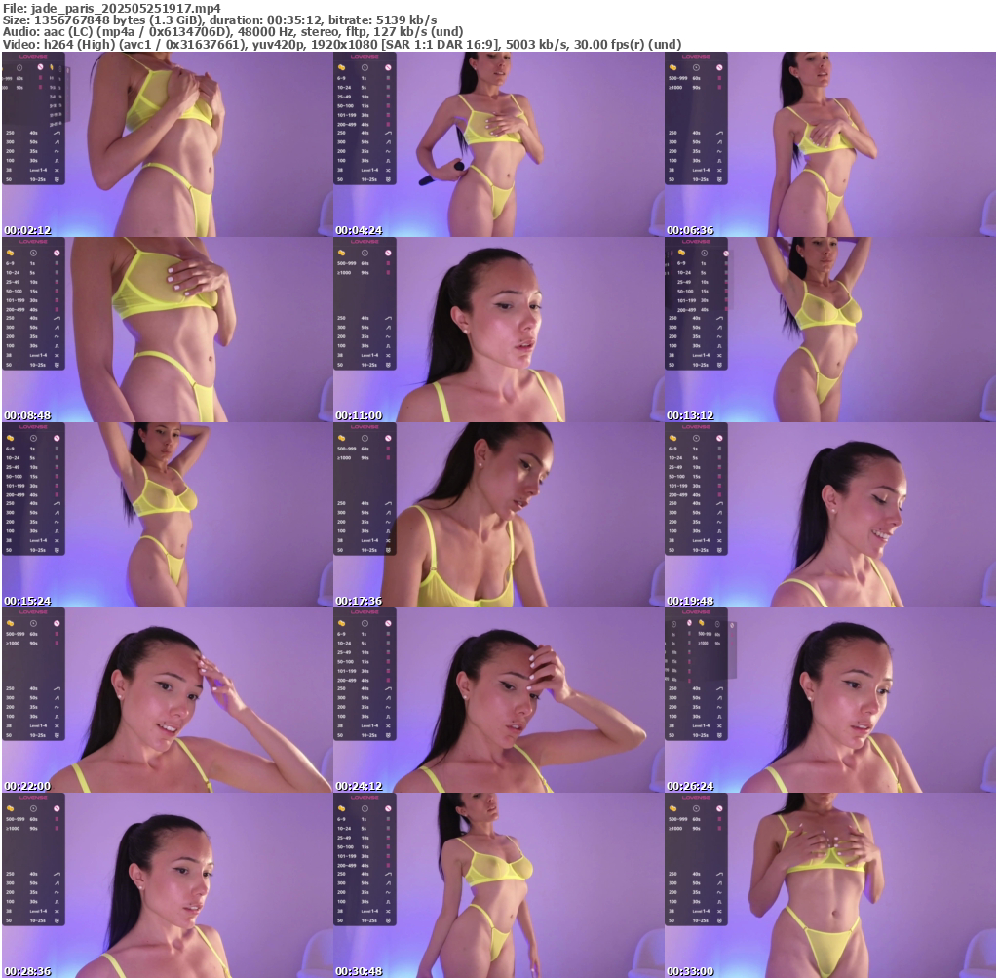998x978 pixels.
Task: Choose the thumbnail stamped 00:24:12
Action: (498, 700)
